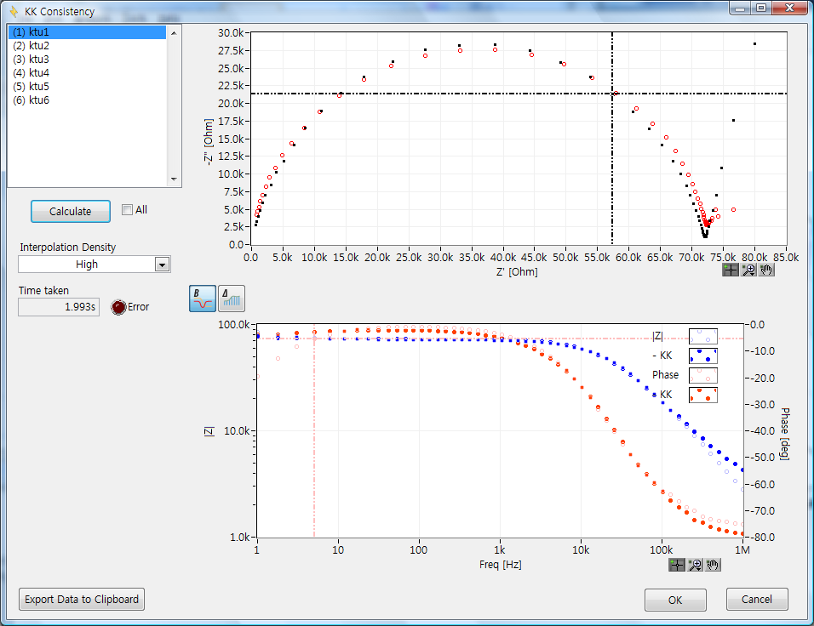Switch to the delta residuals view icon
814x626 pixels.
pyautogui.click(x=231, y=298)
